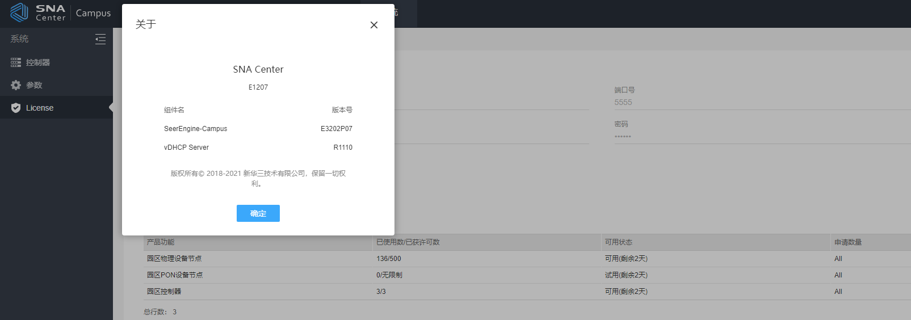This screenshot has width=911, height=320.
Task: Select the 园区PON设备节点 table row
Action: click(x=527, y=275)
